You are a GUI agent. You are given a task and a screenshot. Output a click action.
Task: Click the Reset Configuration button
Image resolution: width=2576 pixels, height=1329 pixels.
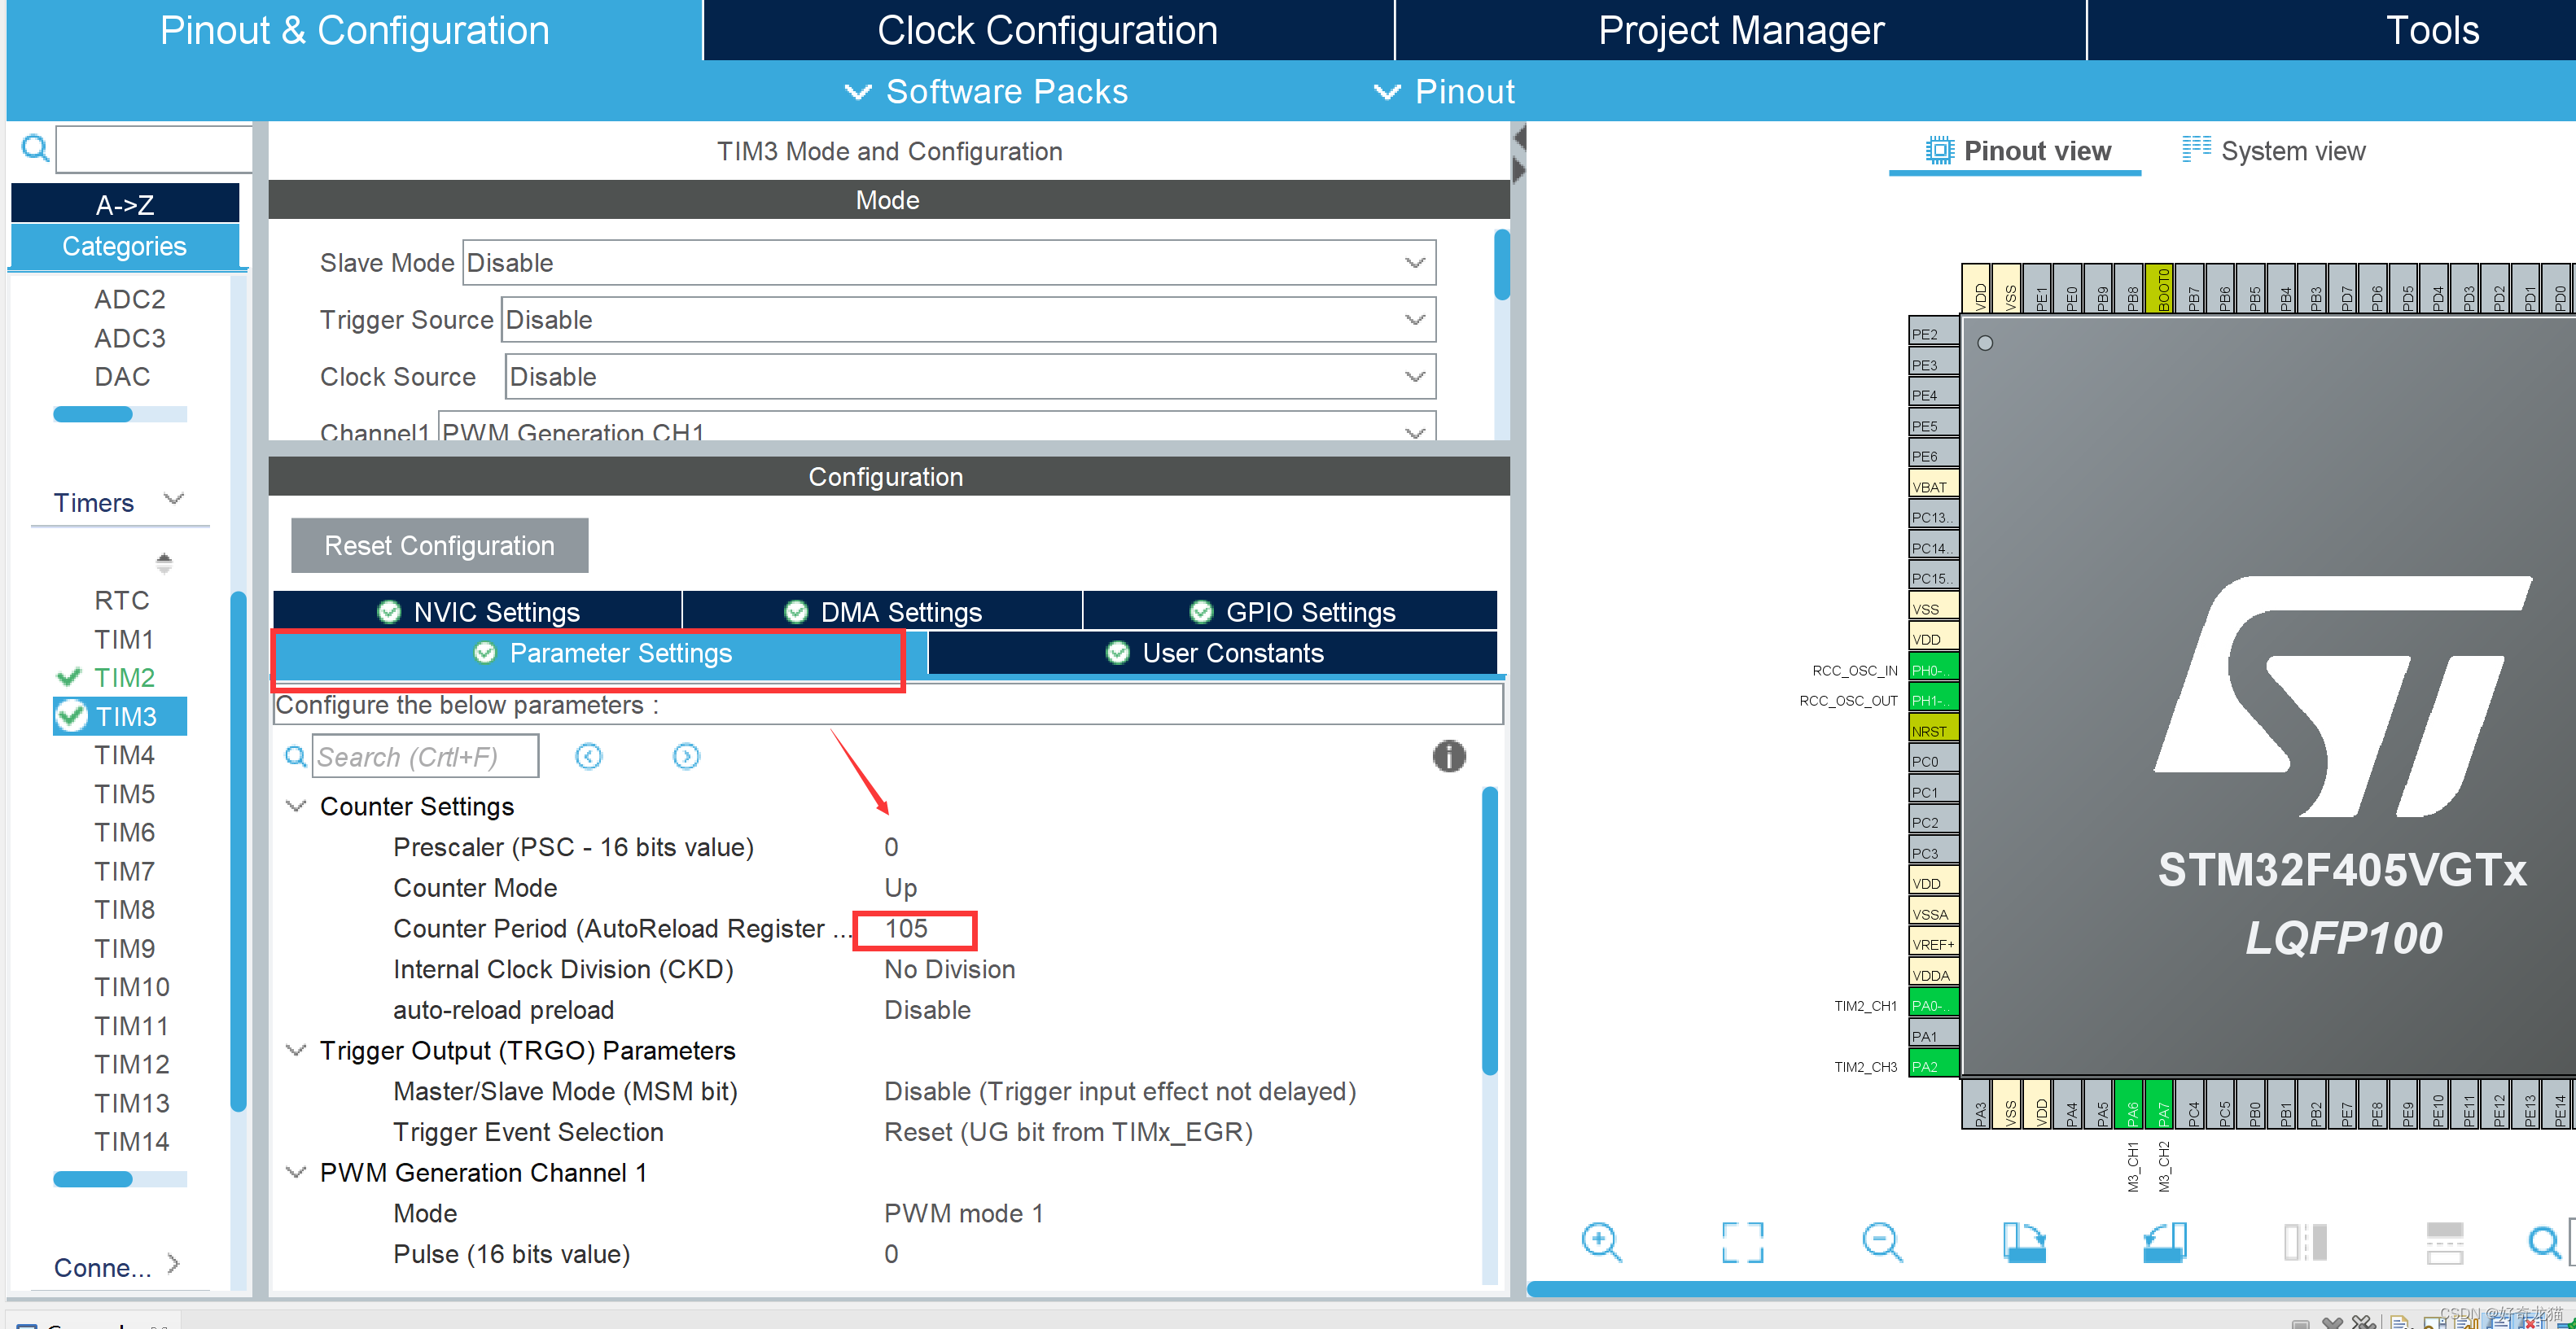point(439,545)
